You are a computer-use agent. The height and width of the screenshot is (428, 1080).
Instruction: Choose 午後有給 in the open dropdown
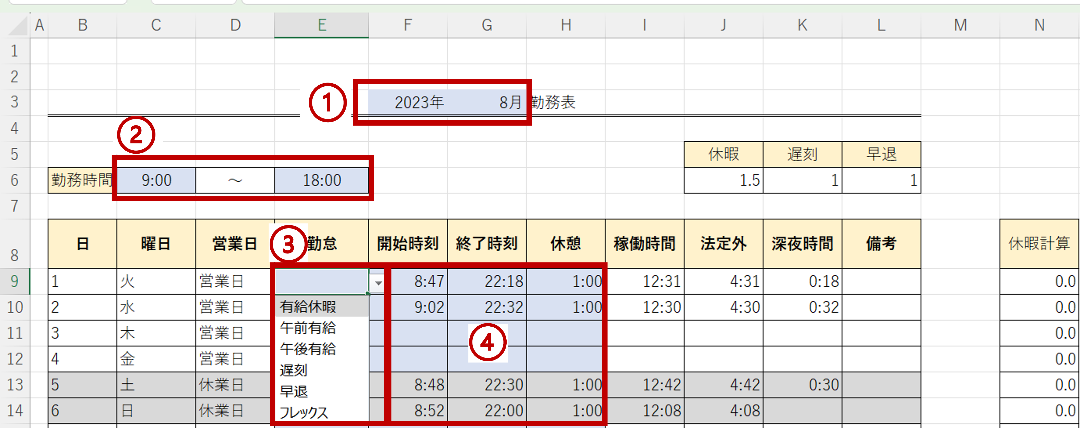pyautogui.click(x=308, y=349)
